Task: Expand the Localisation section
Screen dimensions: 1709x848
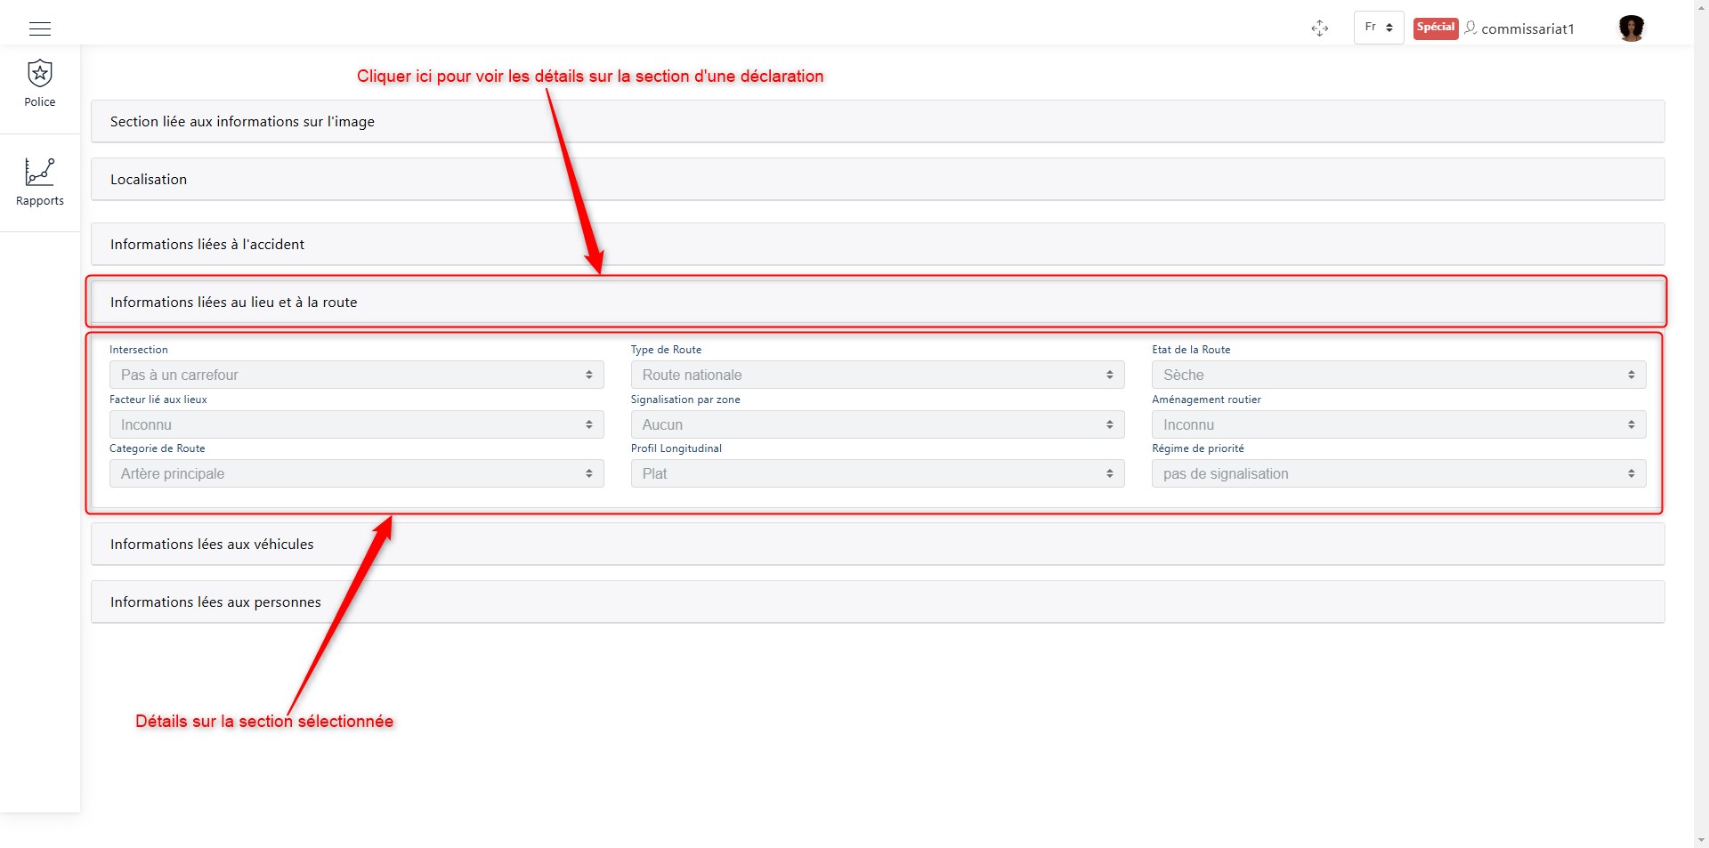Action: click(878, 179)
